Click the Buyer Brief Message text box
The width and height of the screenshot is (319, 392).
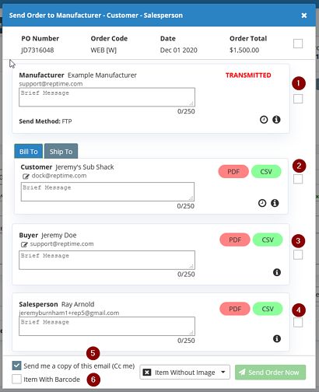(x=107, y=260)
